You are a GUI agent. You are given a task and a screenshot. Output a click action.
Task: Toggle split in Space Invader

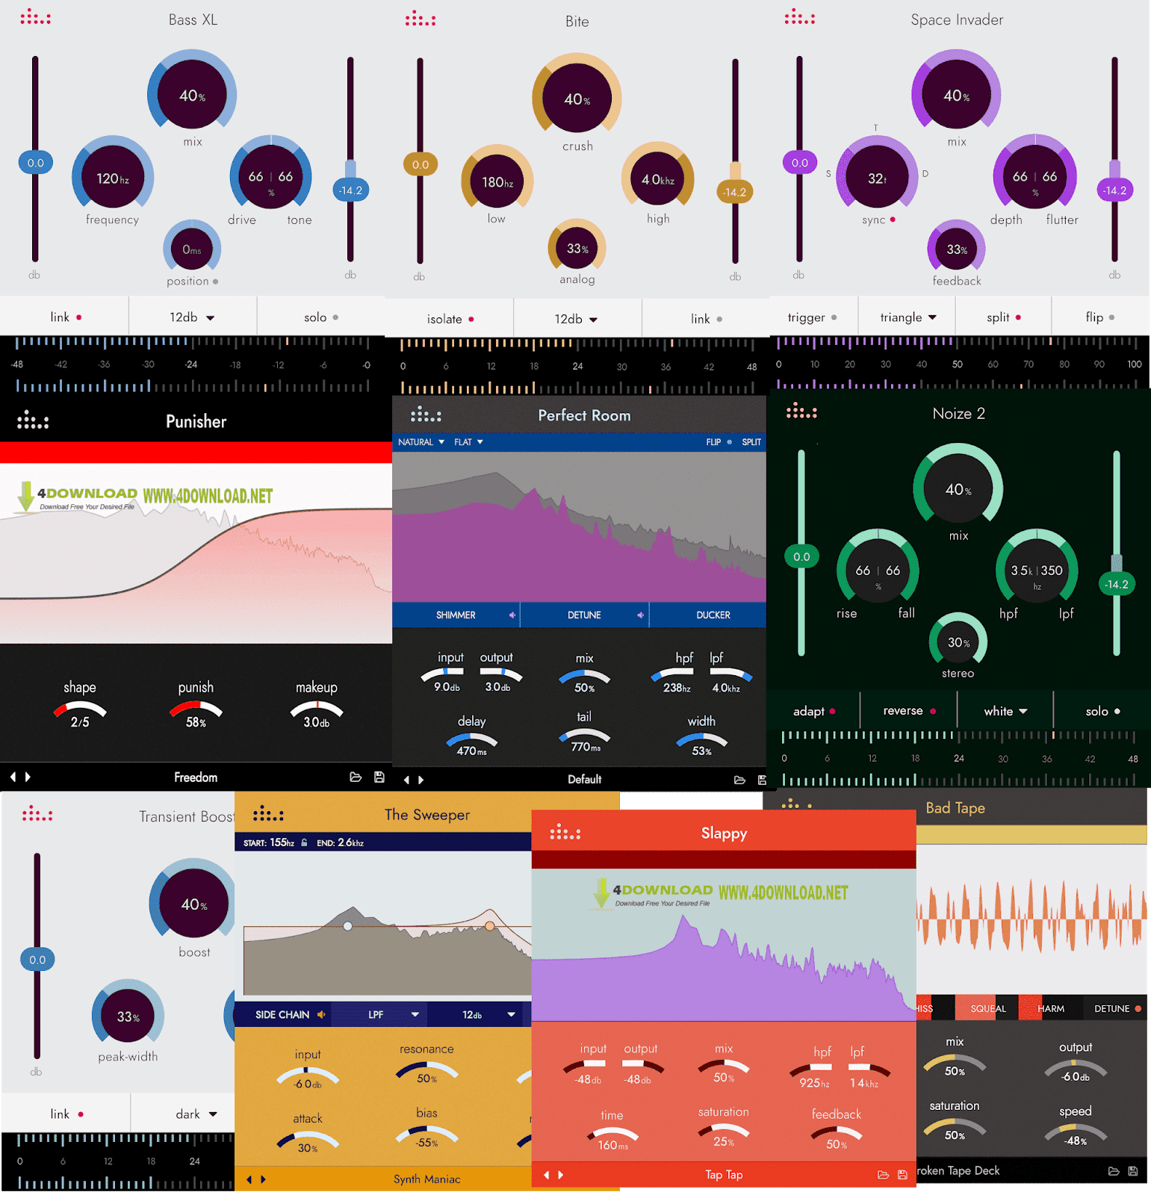[x=1003, y=317]
